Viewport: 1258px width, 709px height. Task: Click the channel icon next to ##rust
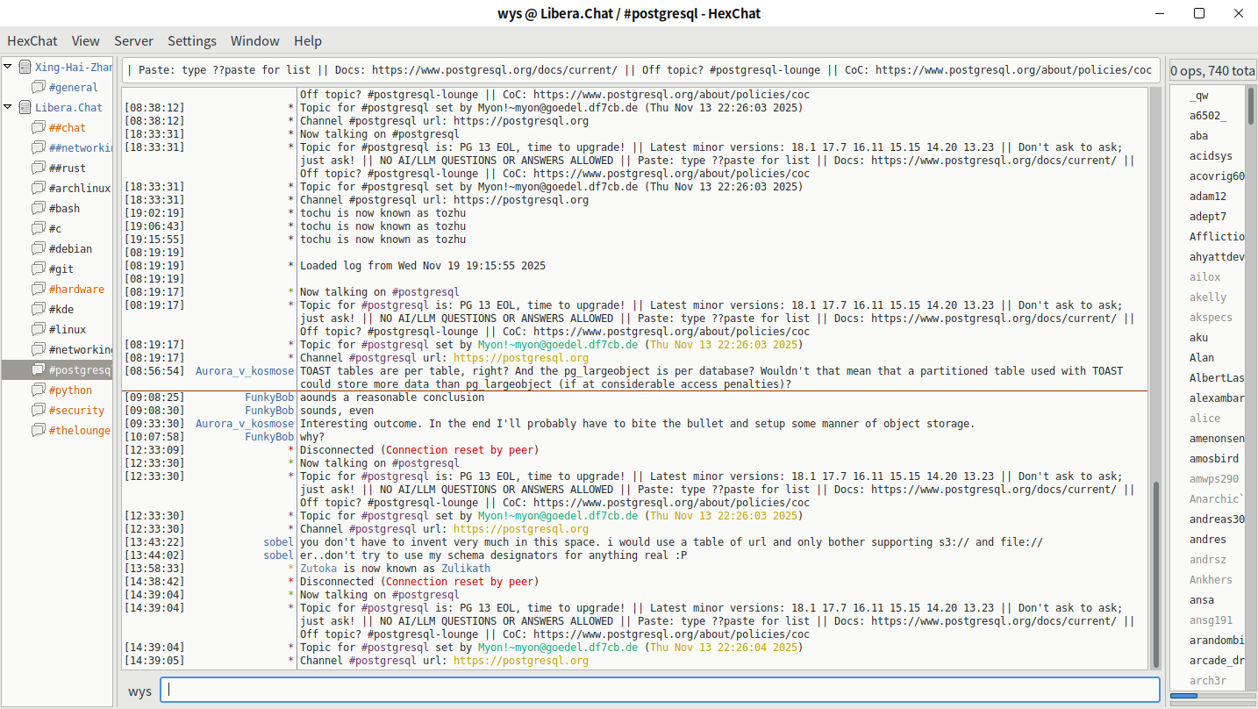39,168
